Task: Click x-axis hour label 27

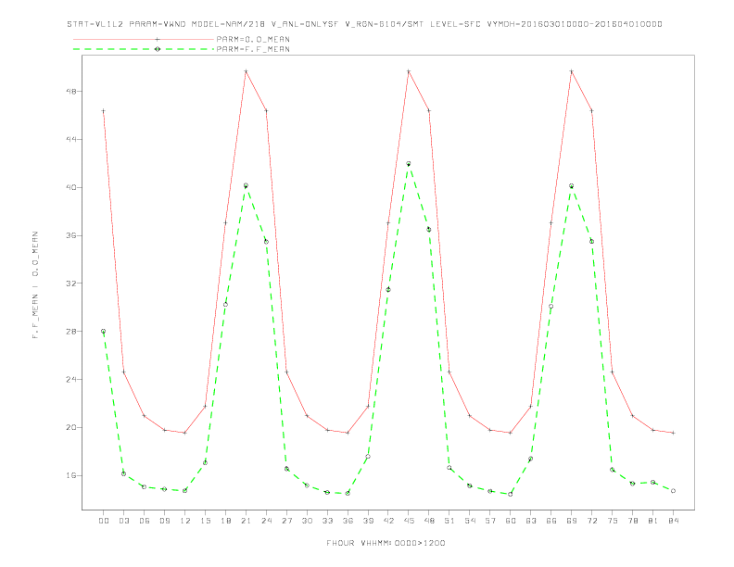Action: click(x=286, y=521)
